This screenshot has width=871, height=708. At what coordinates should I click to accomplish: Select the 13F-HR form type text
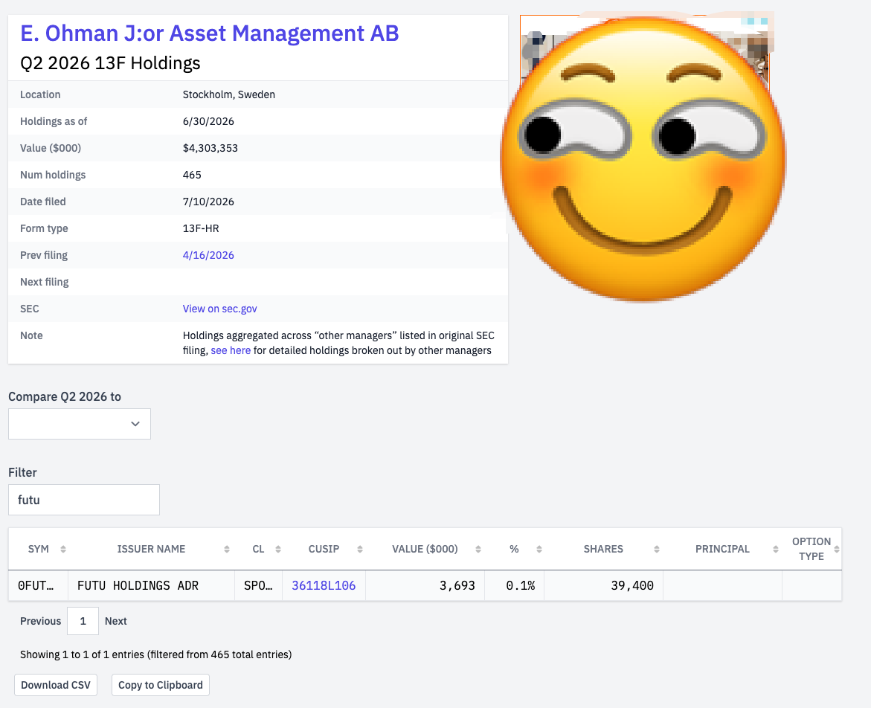click(x=201, y=229)
